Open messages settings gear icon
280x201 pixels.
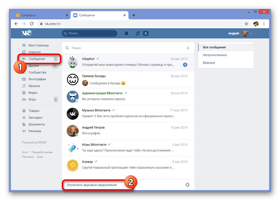(x=187, y=185)
